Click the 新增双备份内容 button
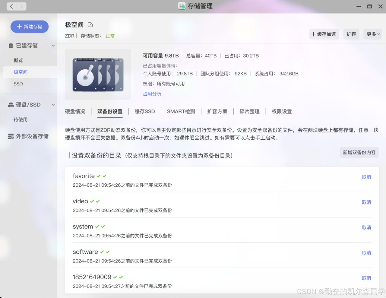The height and width of the screenshot is (298, 386). pyautogui.click(x=359, y=152)
